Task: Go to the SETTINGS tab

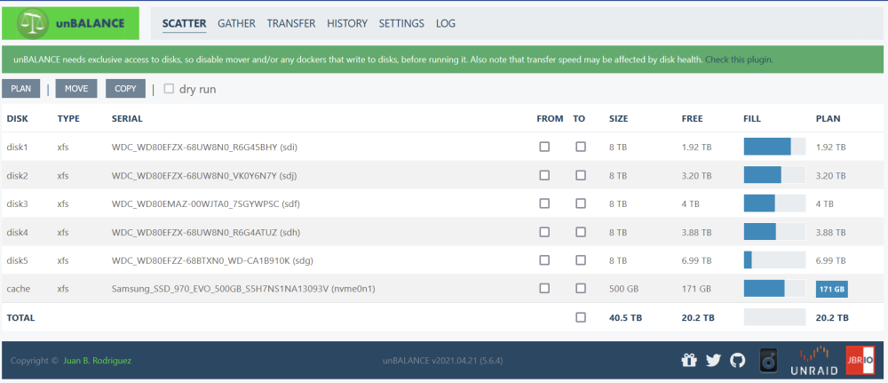Action: 401,23
